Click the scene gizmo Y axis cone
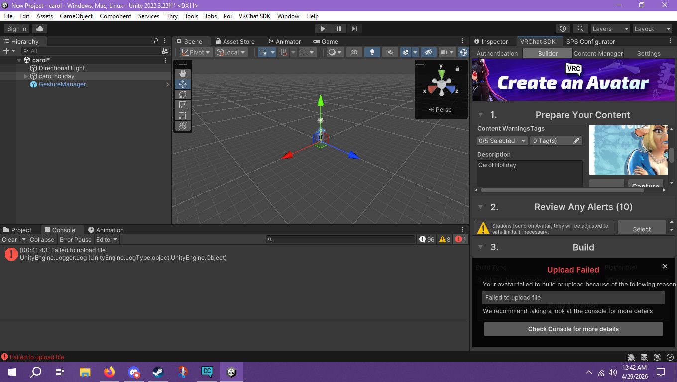The image size is (677, 382). pos(441,74)
